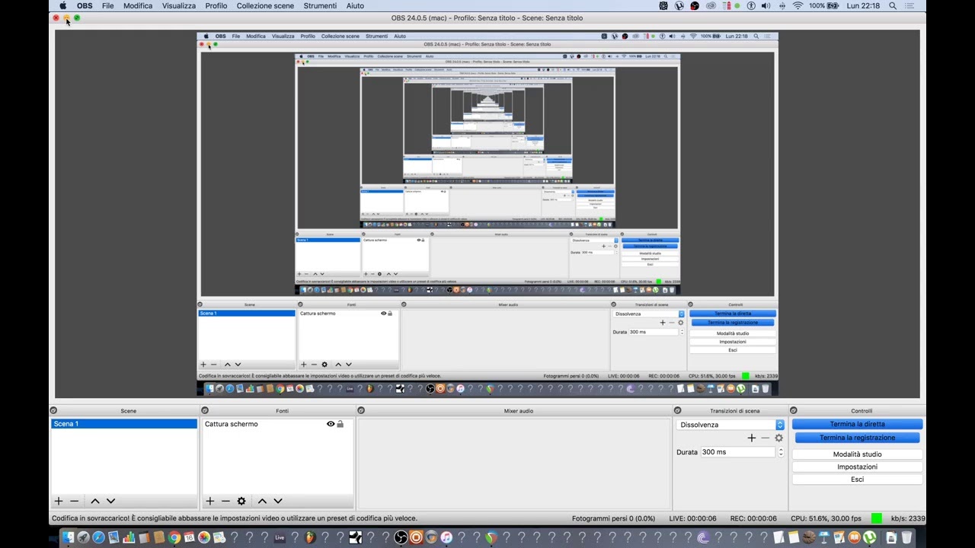Open OBS from the Dock
975x548 pixels.
tap(401, 538)
